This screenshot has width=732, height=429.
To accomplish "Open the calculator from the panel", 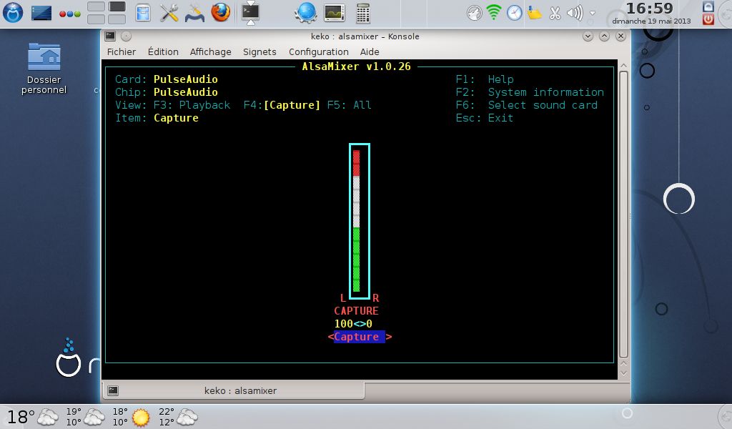I will tap(362, 13).
